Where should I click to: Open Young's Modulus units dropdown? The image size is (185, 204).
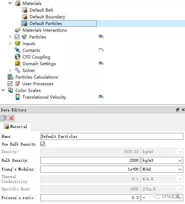coord(162,169)
